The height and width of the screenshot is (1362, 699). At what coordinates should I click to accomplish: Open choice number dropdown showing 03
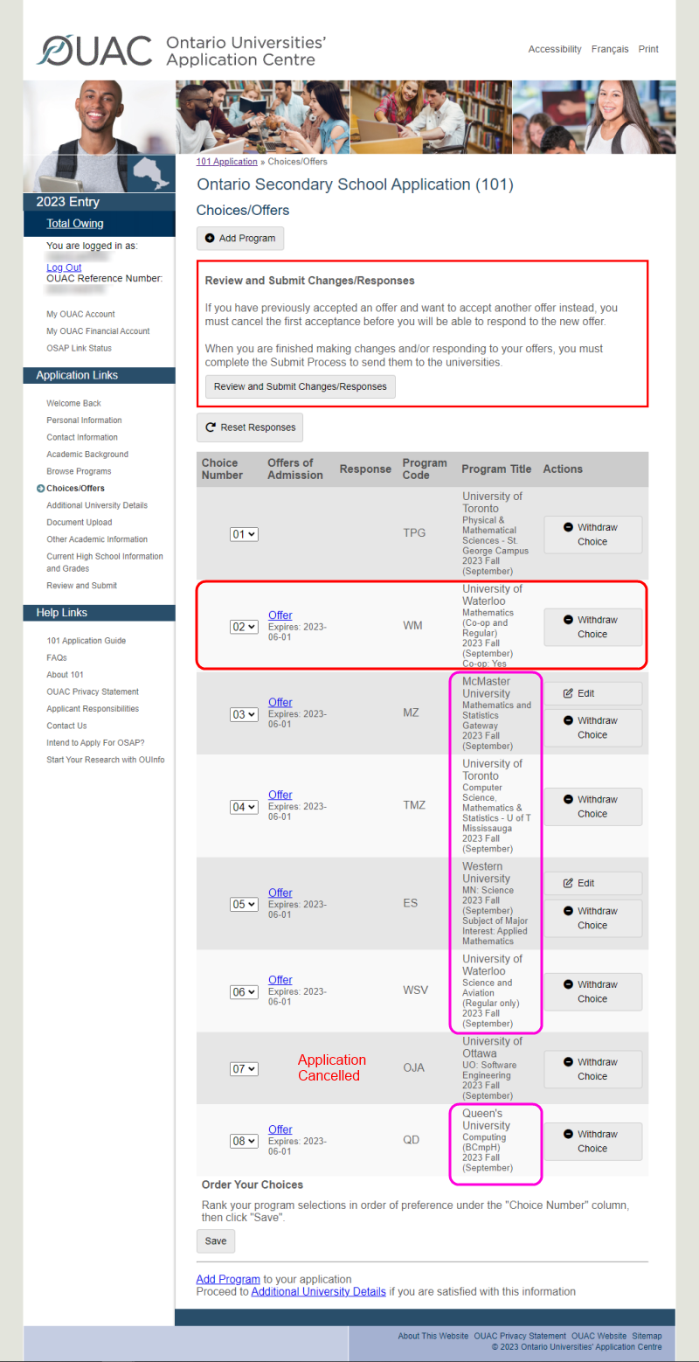pos(244,714)
